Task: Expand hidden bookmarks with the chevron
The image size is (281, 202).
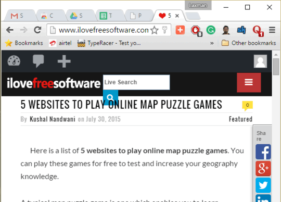Action: 212,43
